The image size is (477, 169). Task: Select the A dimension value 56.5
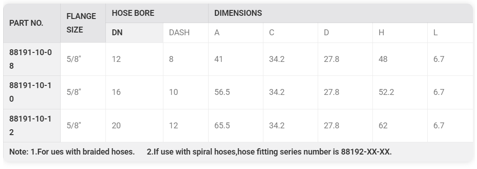point(222,92)
